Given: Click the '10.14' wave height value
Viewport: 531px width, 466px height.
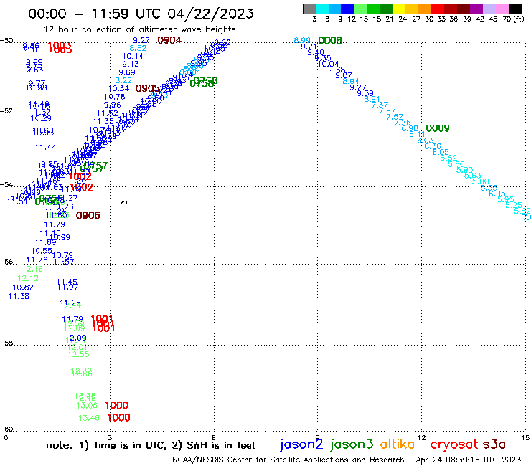Looking at the screenshot, I should click(x=133, y=56).
